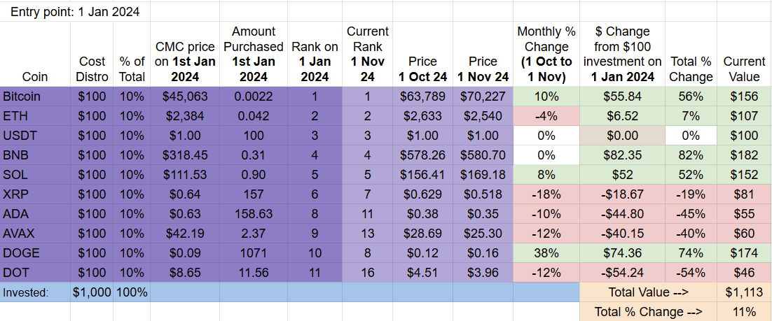The height and width of the screenshot is (321, 772).
Task: Click BNB's $318.45 January price cell
Action: (185, 155)
